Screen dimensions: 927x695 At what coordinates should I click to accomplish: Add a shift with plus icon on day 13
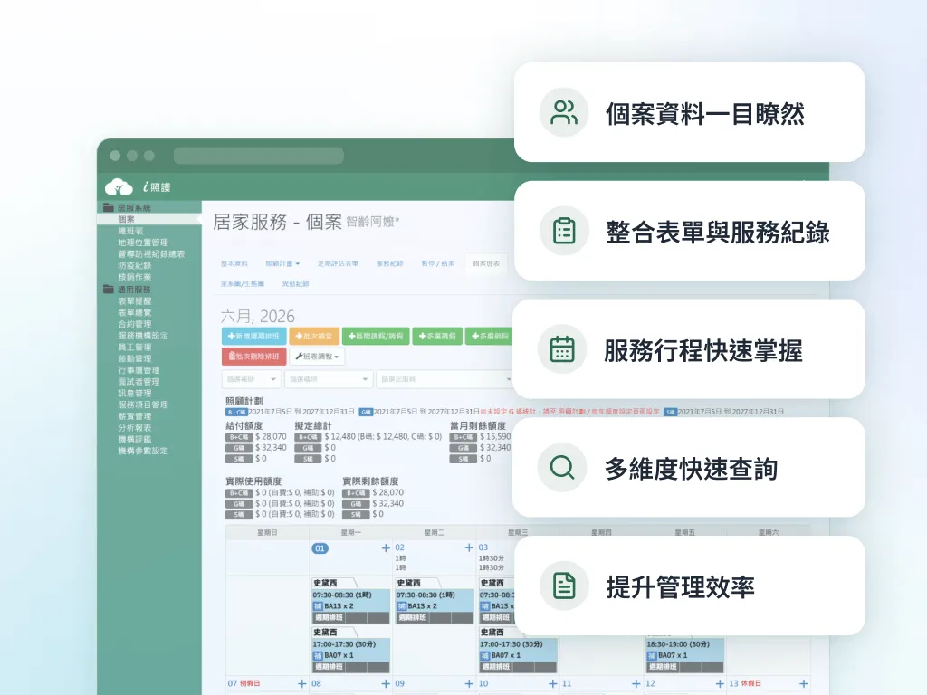[804, 684]
